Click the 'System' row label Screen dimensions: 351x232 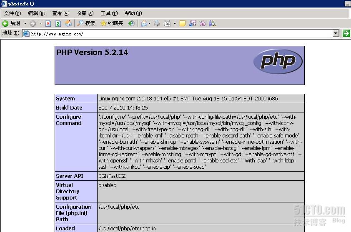pos(65,99)
